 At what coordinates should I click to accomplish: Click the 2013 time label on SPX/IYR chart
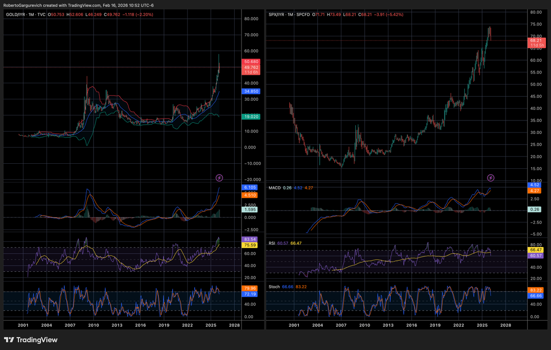click(388, 325)
